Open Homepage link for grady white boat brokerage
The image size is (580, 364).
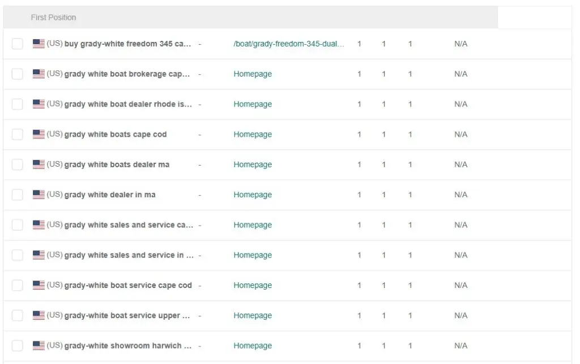[x=253, y=74]
